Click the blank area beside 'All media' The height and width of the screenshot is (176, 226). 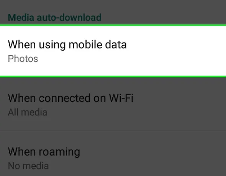[x=137, y=112]
